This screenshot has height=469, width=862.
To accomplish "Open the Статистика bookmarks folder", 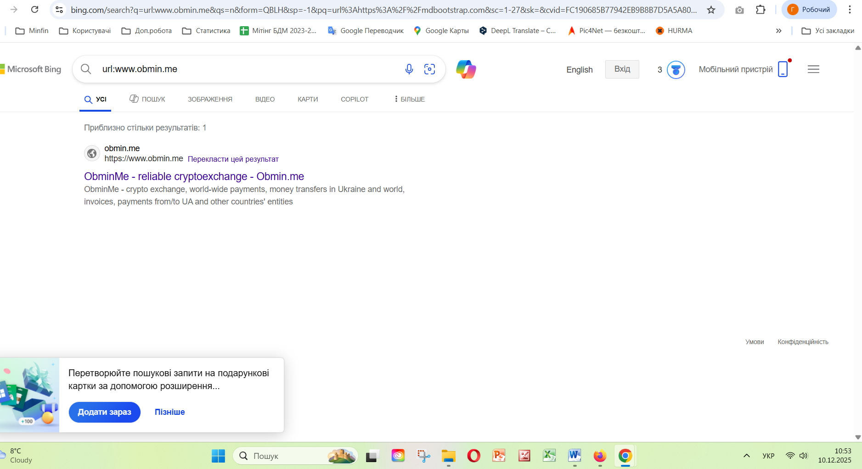I will pyautogui.click(x=206, y=31).
